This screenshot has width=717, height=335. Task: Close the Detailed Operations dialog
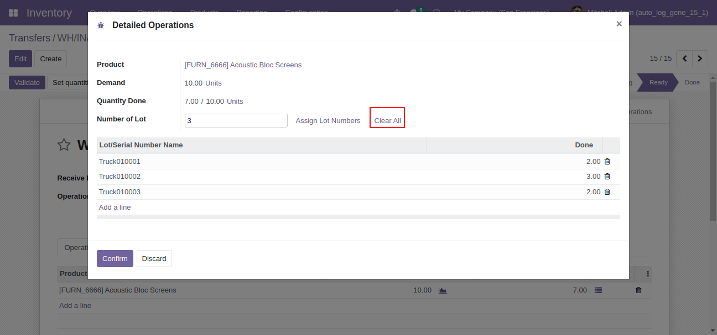pos(619,24)
